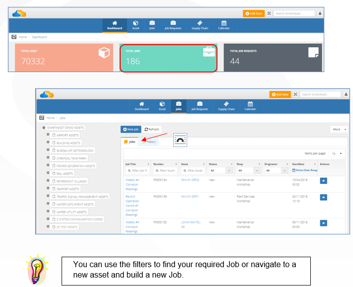
Task: Expand POWER GENERATION ASSETS tree node
Action: click(48, 165)
